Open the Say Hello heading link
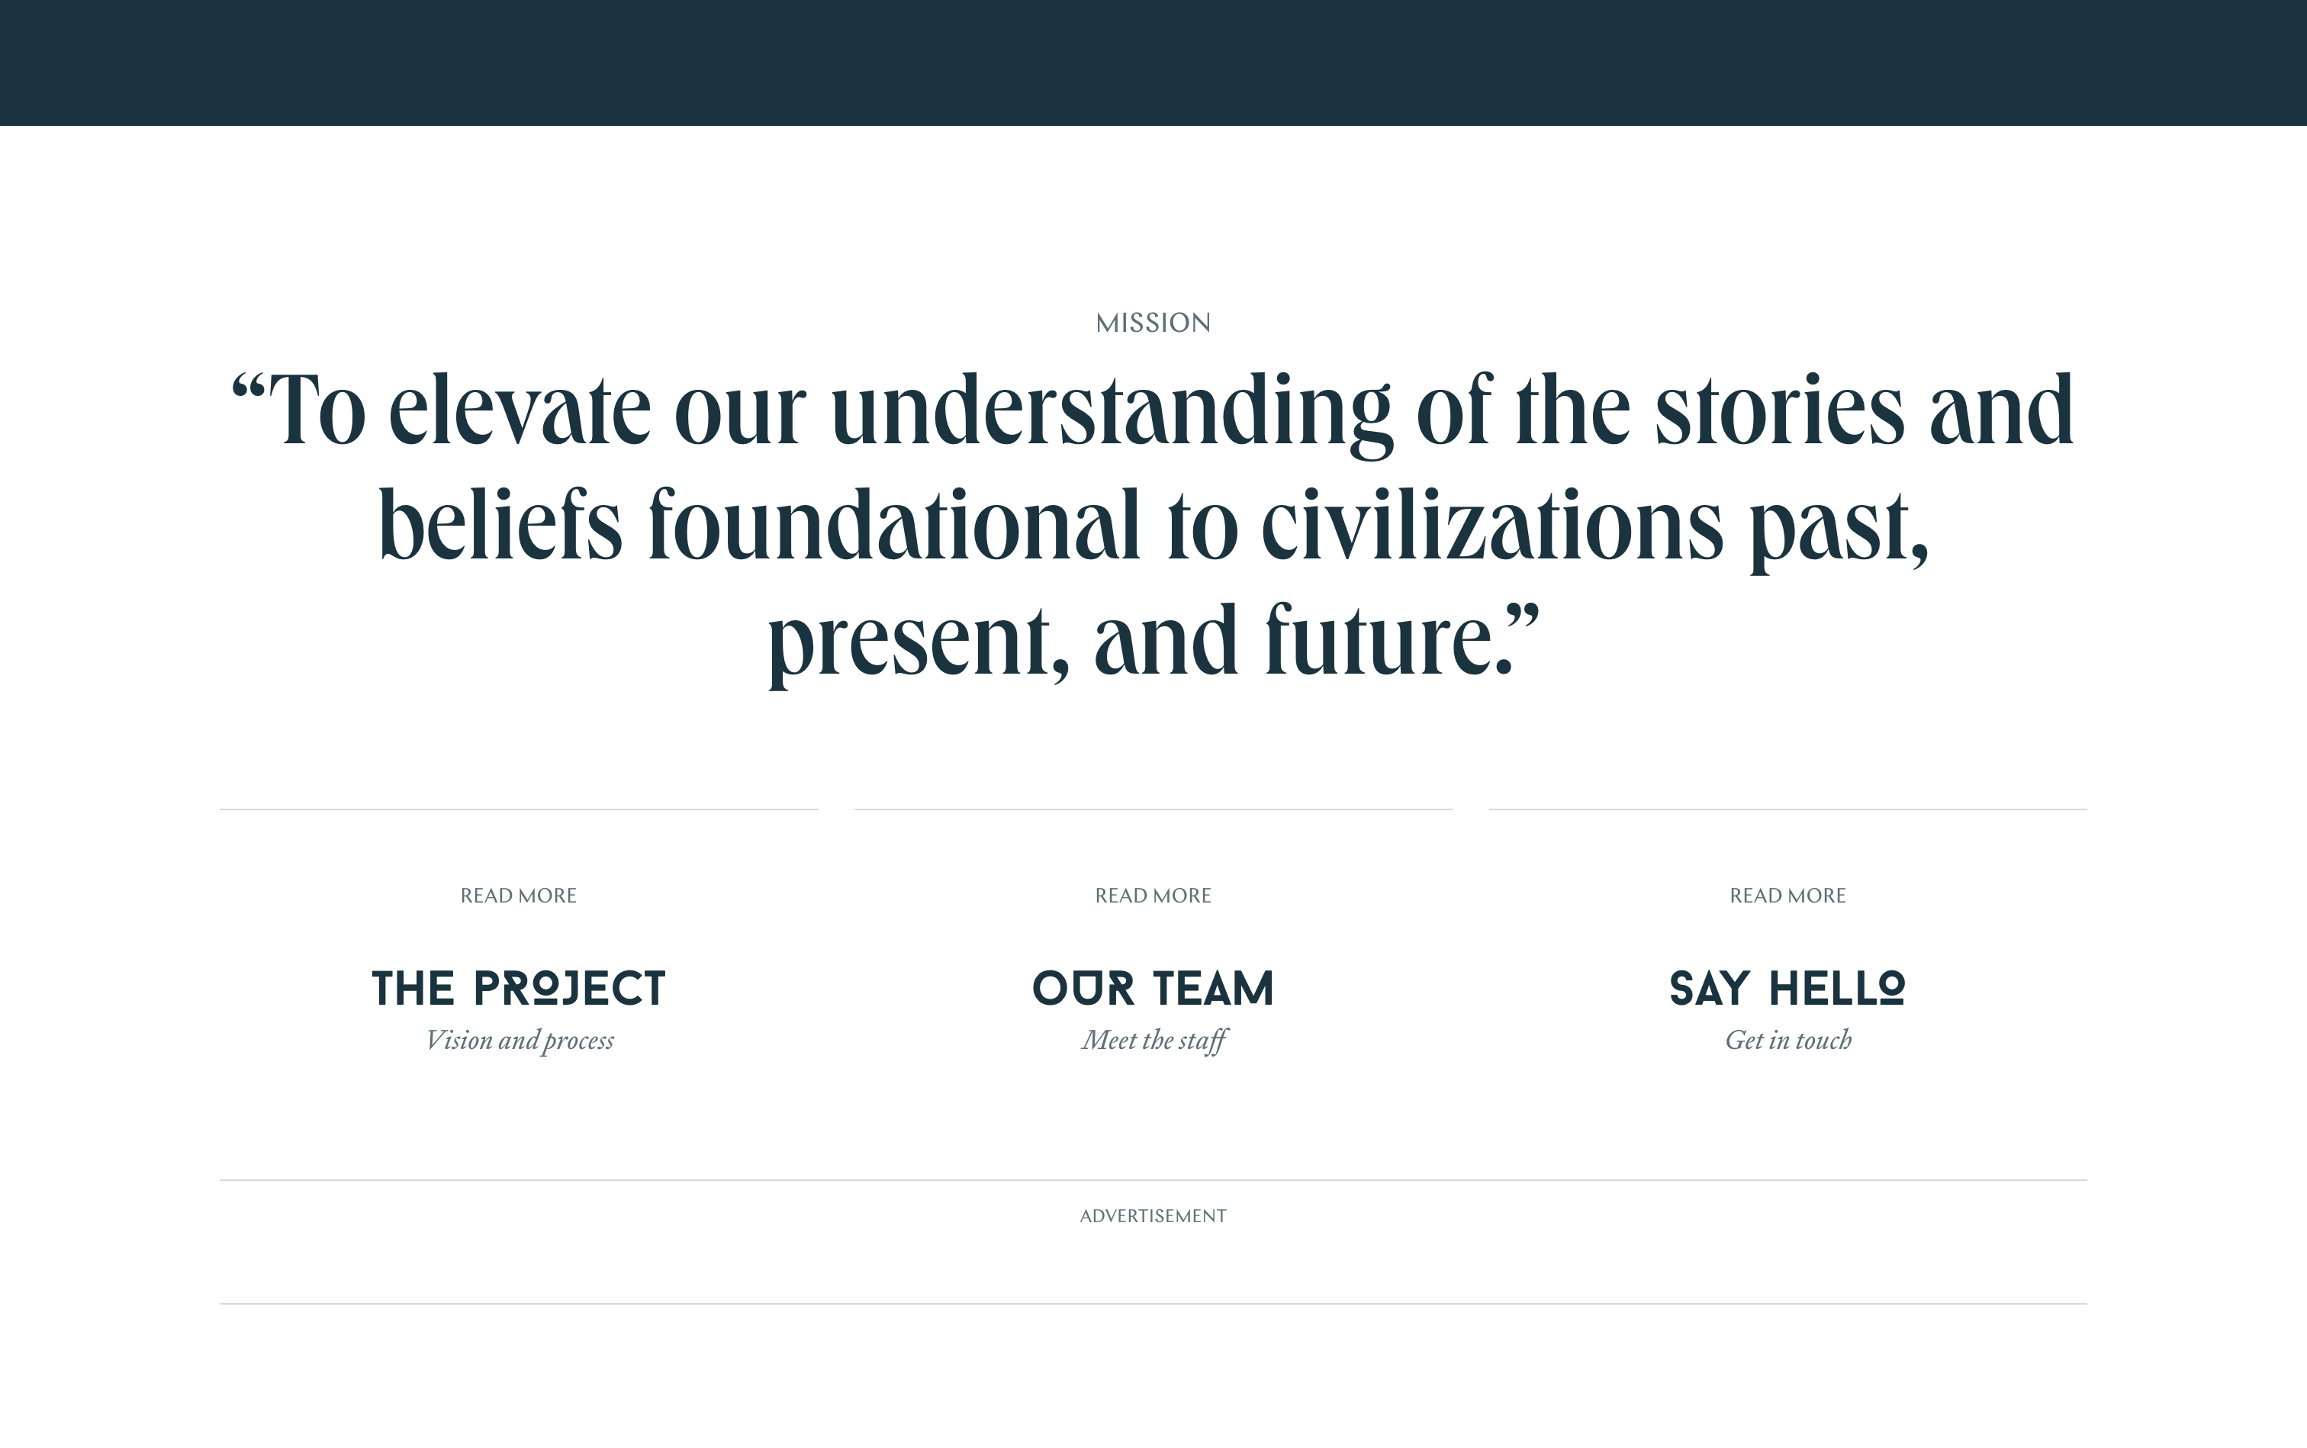The width and height of the screenshot is (2307, 1448). tap(1787, 988)
